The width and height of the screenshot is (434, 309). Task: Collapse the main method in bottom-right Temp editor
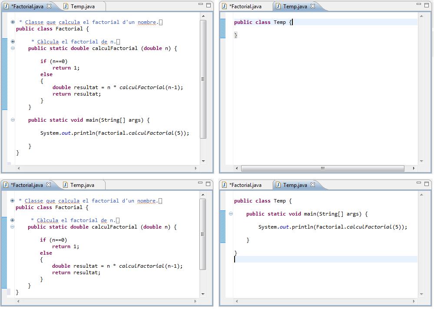(231, 214)
